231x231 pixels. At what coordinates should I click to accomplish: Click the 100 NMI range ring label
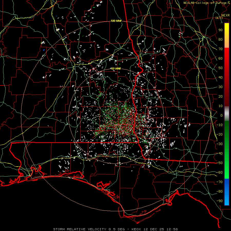(116, 21)
